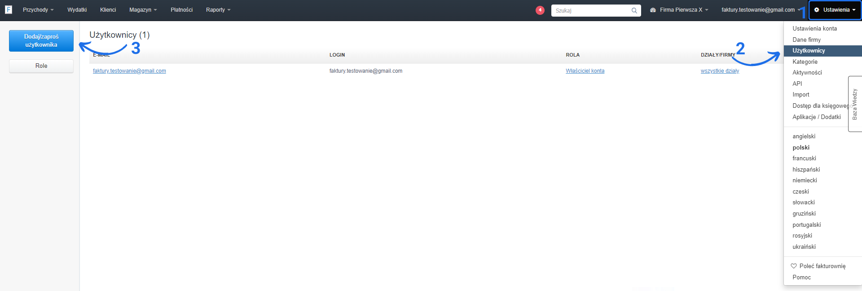
Task: Click the search magnifier icon
Action: coord(634,10)
